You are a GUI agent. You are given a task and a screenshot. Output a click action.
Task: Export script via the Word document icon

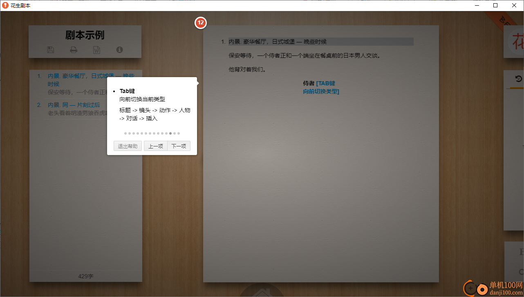pyautogui.click(x=96, y=50)
